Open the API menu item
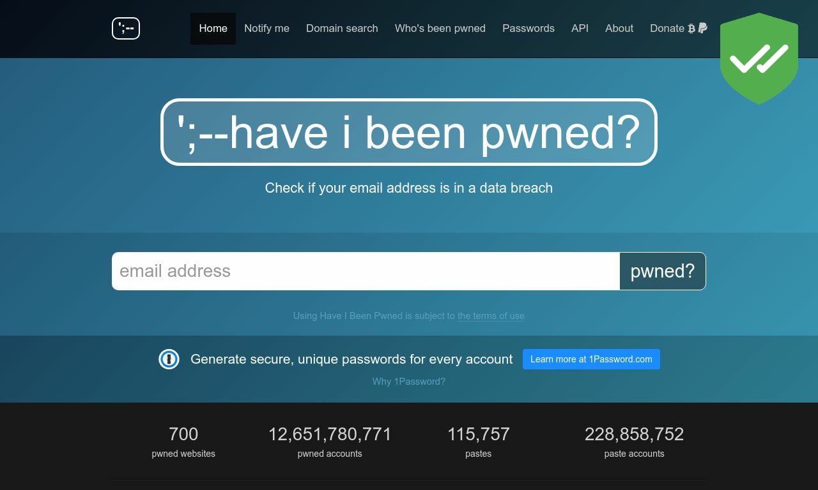The height and width of the screenshot is (490, 818). pos(580,29)
